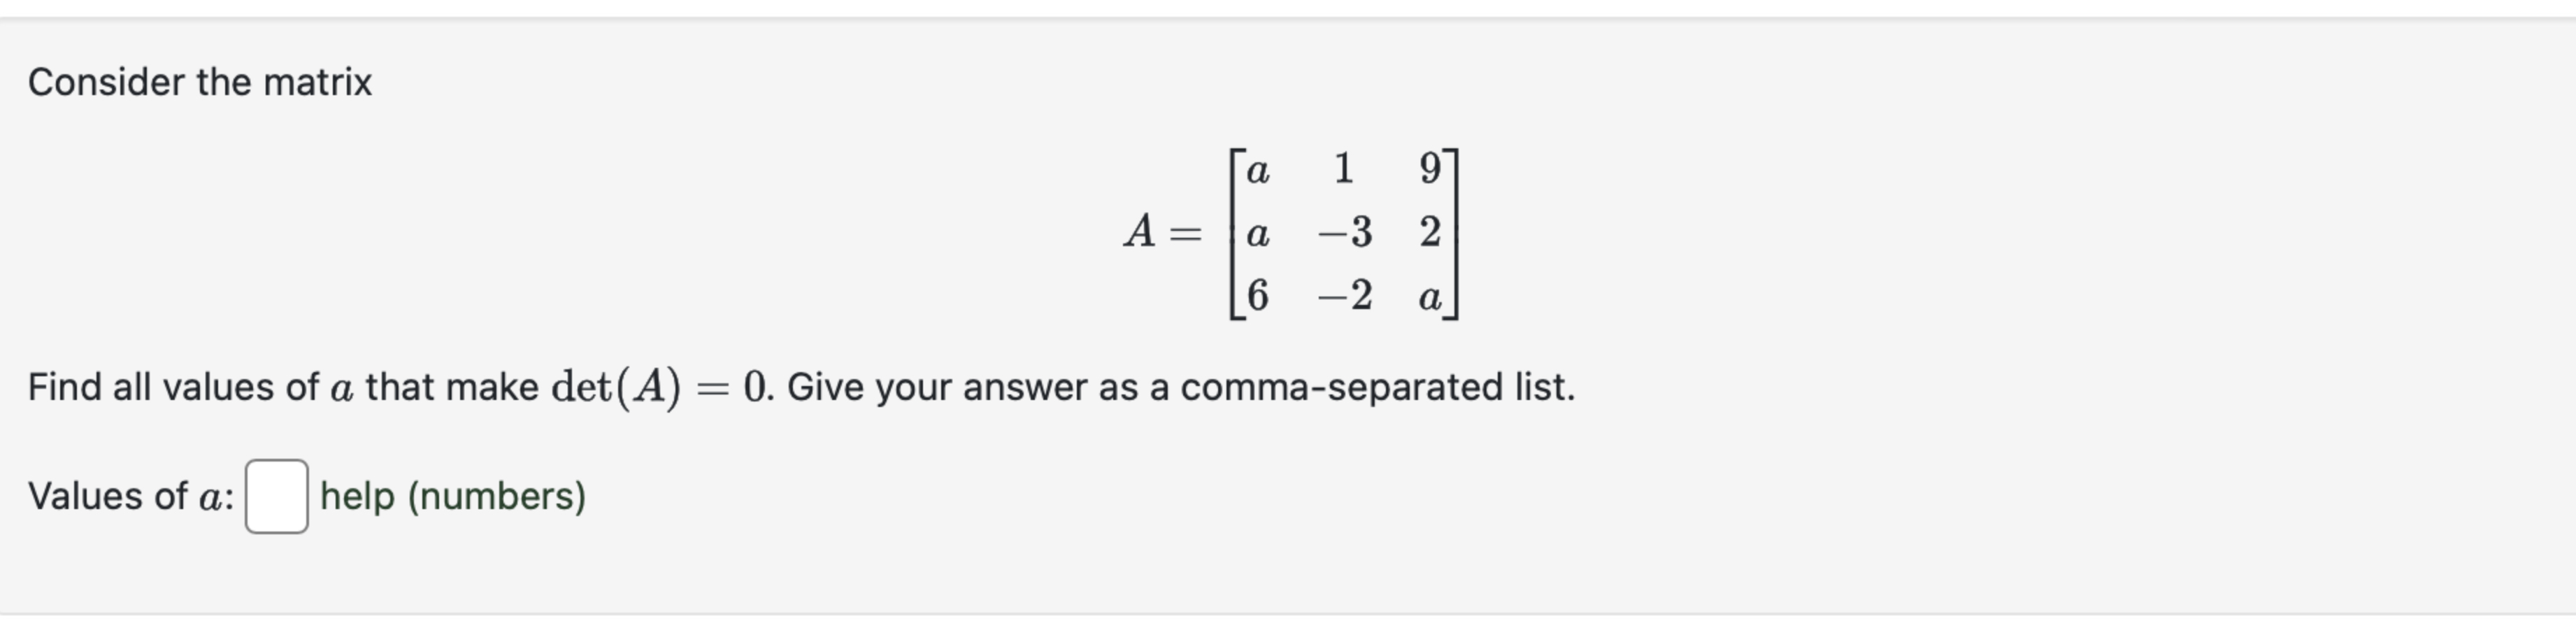
Task: Click the entry '2' in the matrix second row
Action: coord(1430,232)
